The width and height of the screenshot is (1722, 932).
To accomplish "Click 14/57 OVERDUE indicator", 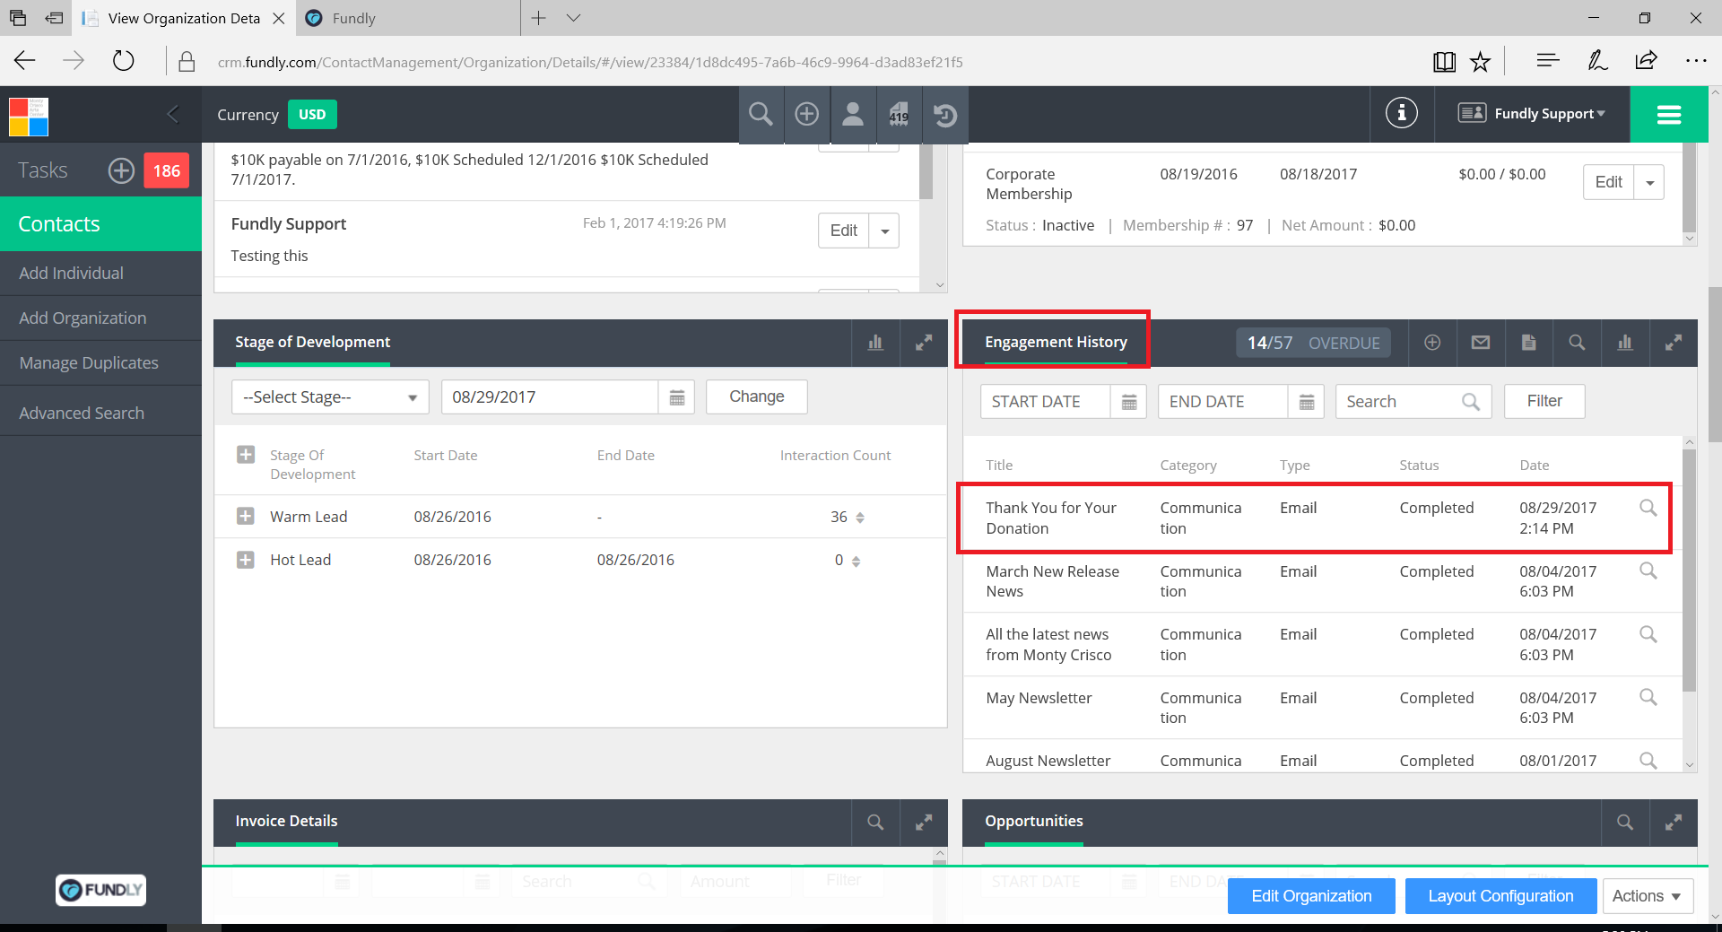I will (1313, 343).
